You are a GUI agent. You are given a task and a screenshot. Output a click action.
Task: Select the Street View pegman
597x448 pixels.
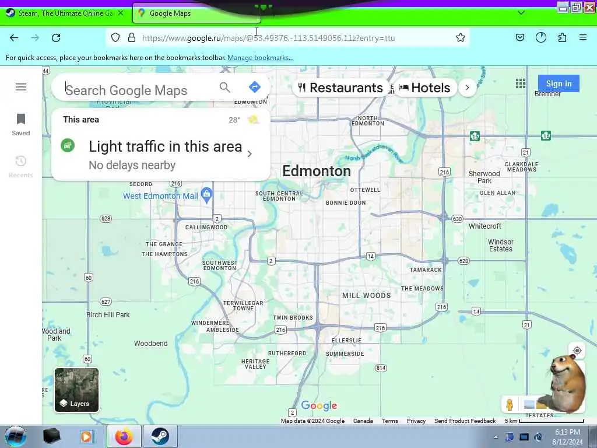click(x=510, y=405)
